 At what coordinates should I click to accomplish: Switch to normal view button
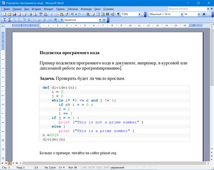point(2,163)
